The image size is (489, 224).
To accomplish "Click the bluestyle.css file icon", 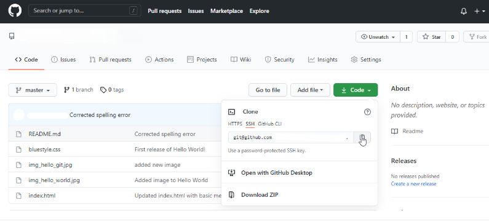I will [x=18, y=150].
